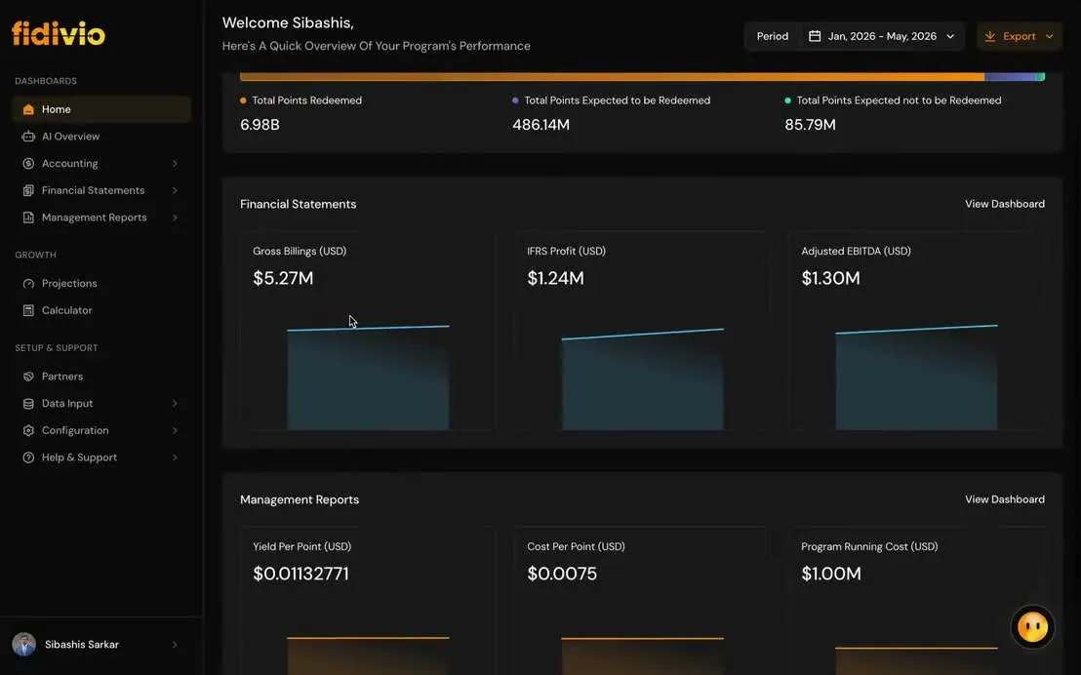Go to Home in sidebar

[101, 109]
